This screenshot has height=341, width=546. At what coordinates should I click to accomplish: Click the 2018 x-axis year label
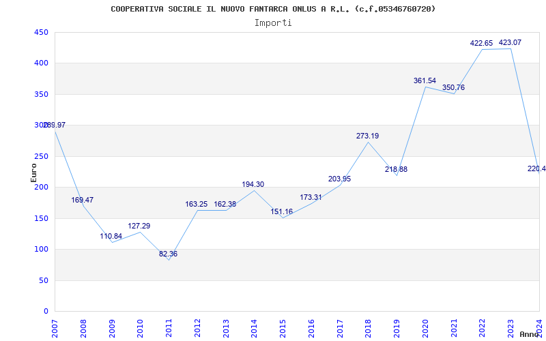(x=368, y=329)
